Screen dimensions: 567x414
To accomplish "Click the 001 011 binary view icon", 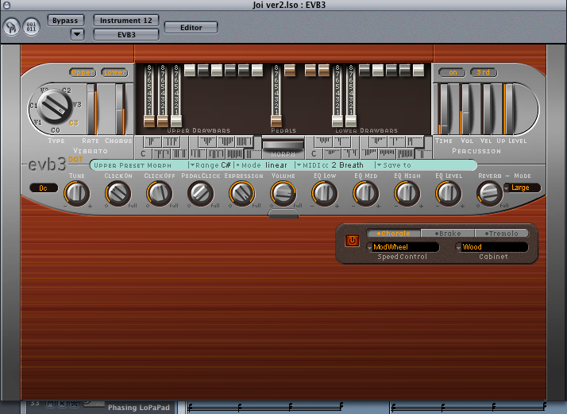I will 31,27.
